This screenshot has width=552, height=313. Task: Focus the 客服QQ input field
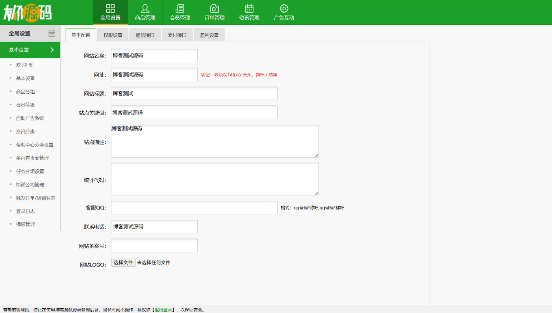coord(194,207)
